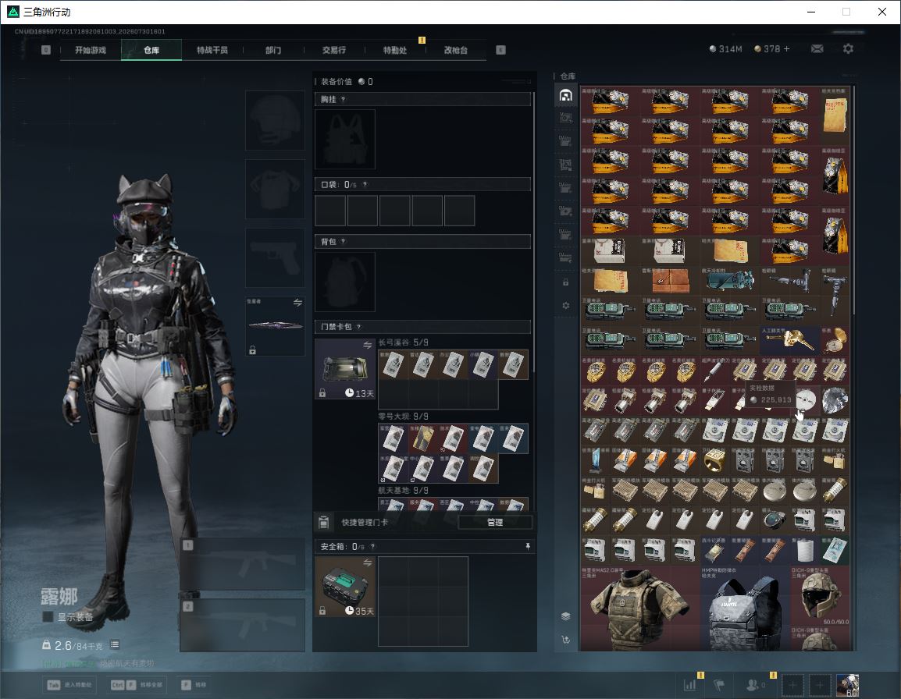Click the warehouse inventory scrollbar

(854, 200)
